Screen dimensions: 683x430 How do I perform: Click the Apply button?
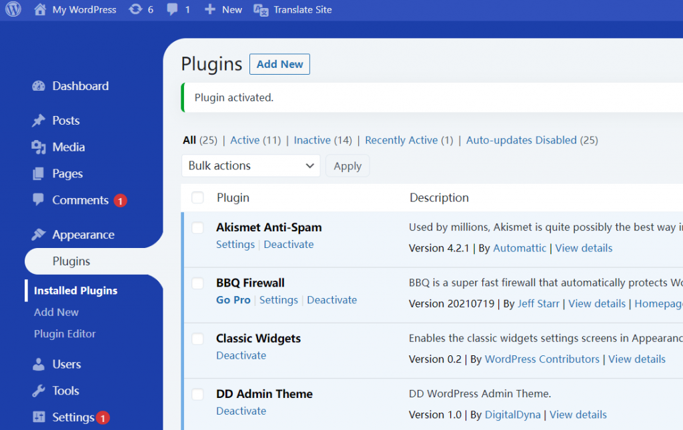(348, 166)
